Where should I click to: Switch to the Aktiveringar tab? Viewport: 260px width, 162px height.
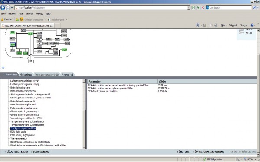coord(26,75)
